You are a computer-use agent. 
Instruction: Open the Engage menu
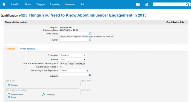click(x=40, y=4)
